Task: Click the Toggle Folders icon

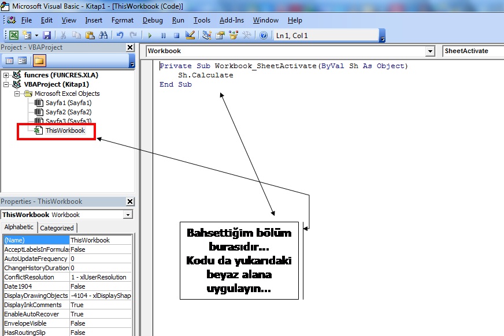Action: click(39, 61)
